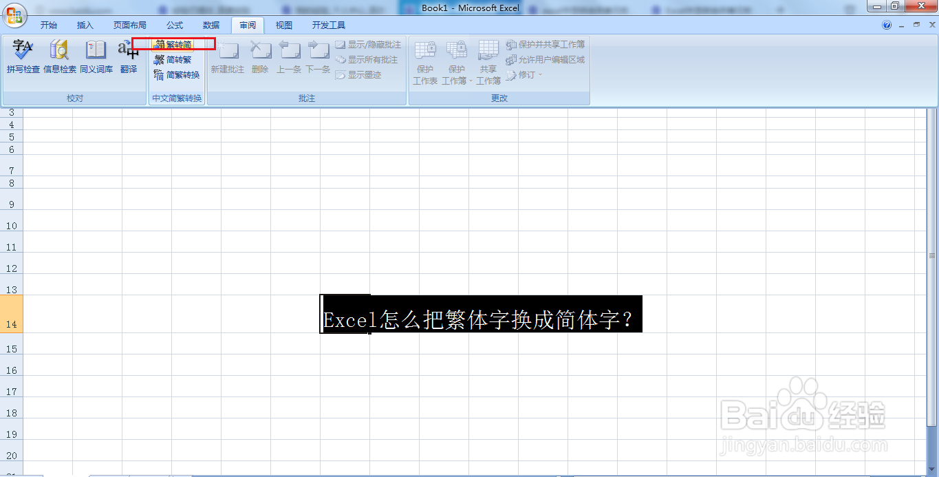The width and height of the screenshot is (939, 477).
Task: Go to 上一条 previous comment
Action: click(289, 57)
